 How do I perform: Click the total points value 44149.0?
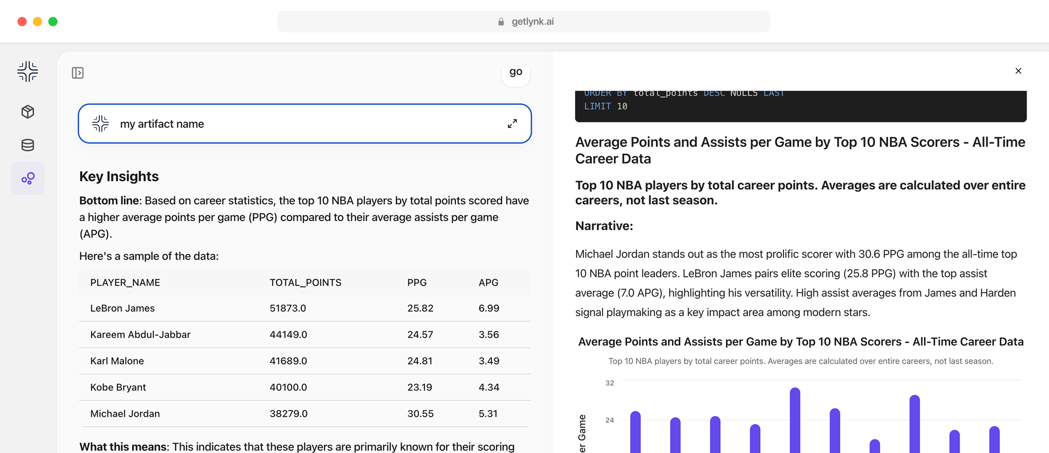(288, 335)
